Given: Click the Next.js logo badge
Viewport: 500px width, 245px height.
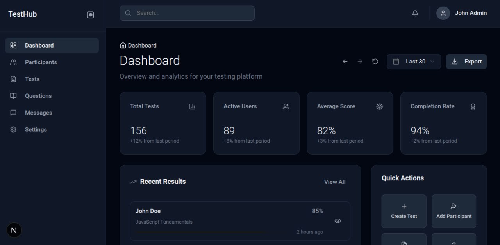Looking at the screenshot, I should pos(14,230).
